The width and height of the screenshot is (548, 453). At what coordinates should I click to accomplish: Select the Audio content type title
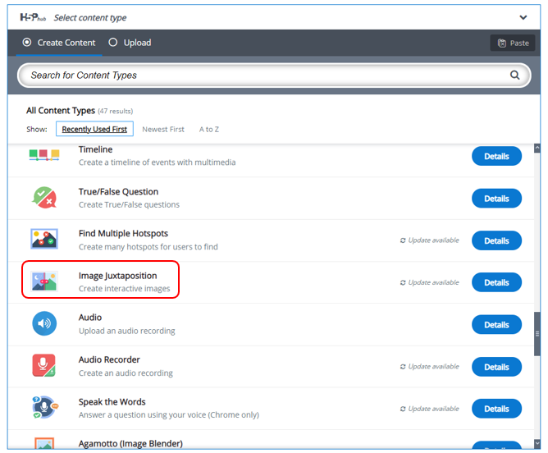point(90,318)
